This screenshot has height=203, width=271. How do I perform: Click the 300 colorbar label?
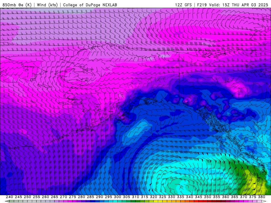click(117, 197)
